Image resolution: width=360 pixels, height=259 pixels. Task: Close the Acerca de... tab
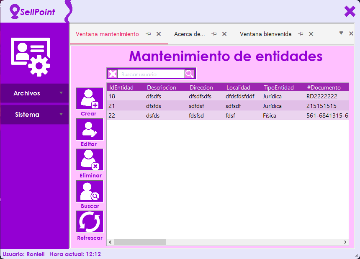pyautogui.click(x=224, y=34)
